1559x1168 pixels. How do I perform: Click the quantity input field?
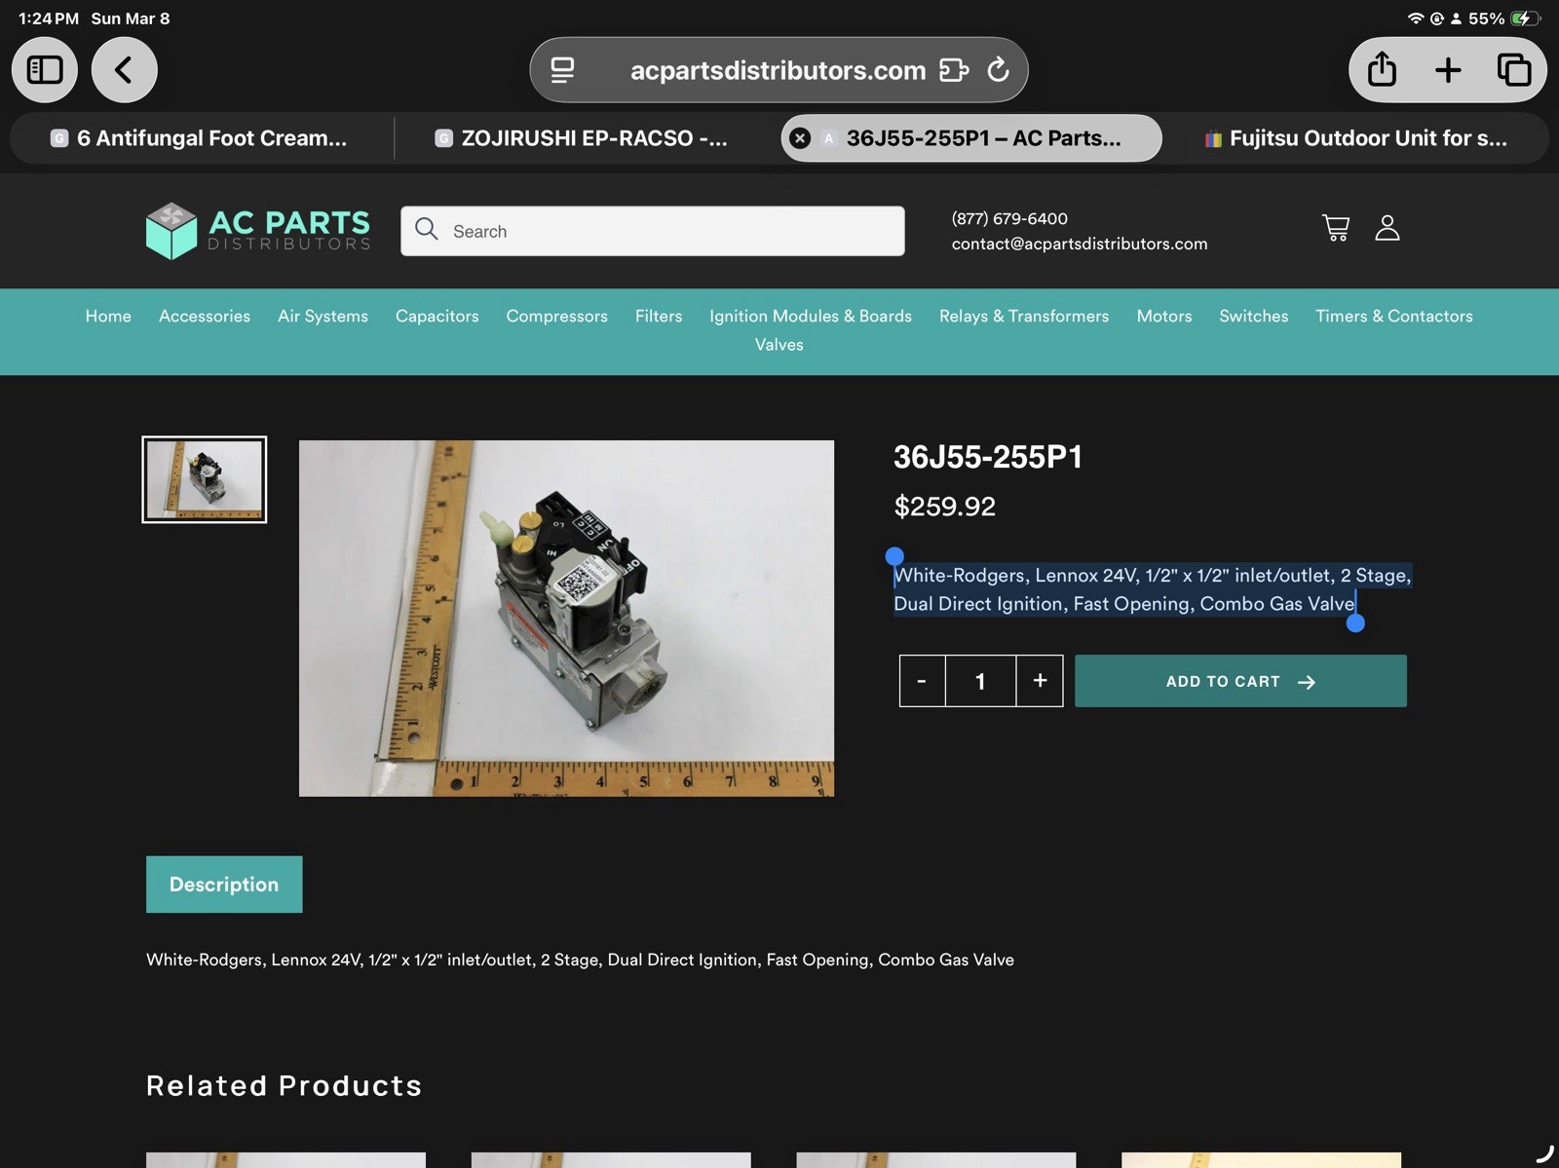point(980,681)
